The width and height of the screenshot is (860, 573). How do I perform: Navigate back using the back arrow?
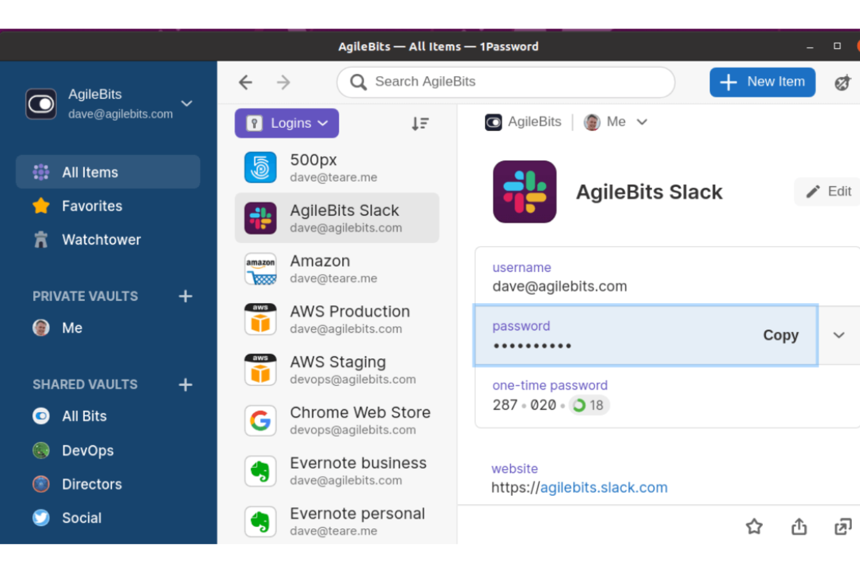pos(245,82)
